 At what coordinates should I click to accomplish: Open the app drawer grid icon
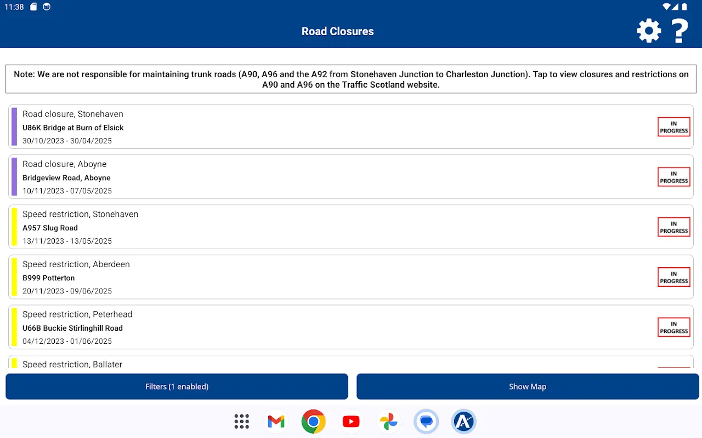point(241,421)
